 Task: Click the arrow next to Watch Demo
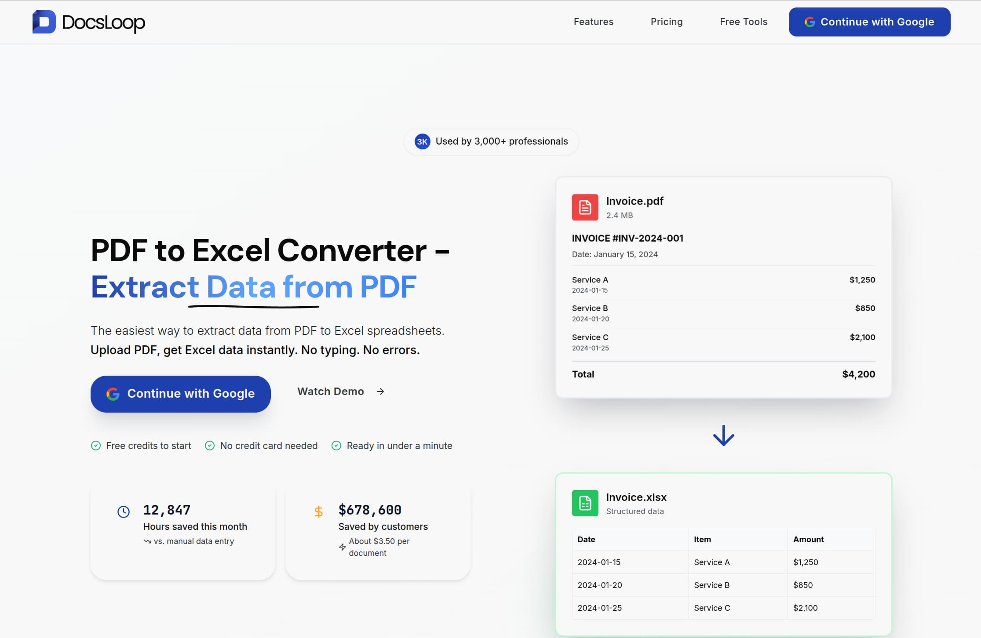pos(380,391)
